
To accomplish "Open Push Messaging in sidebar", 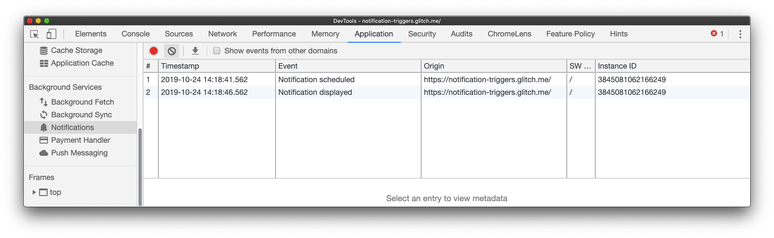I will tap(79, 153).
